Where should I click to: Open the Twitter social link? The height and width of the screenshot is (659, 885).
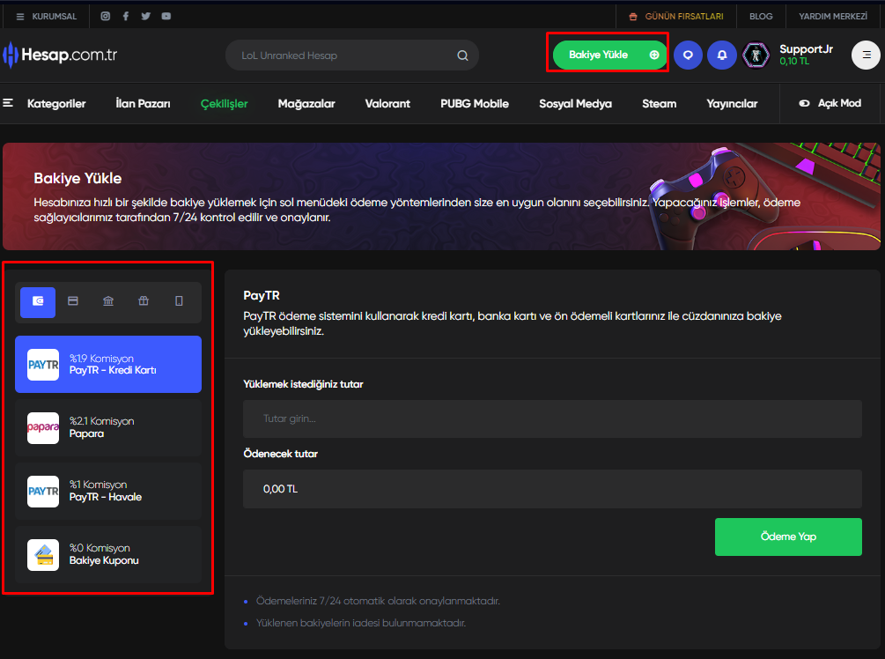click(x=145, y=16)
